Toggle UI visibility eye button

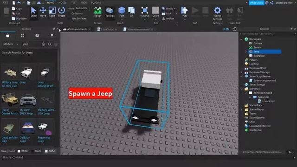[226, 29]
